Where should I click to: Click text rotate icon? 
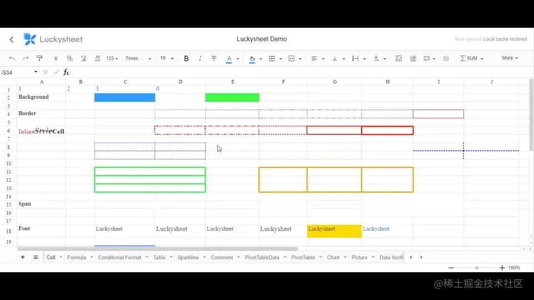[x=376, y=58]
